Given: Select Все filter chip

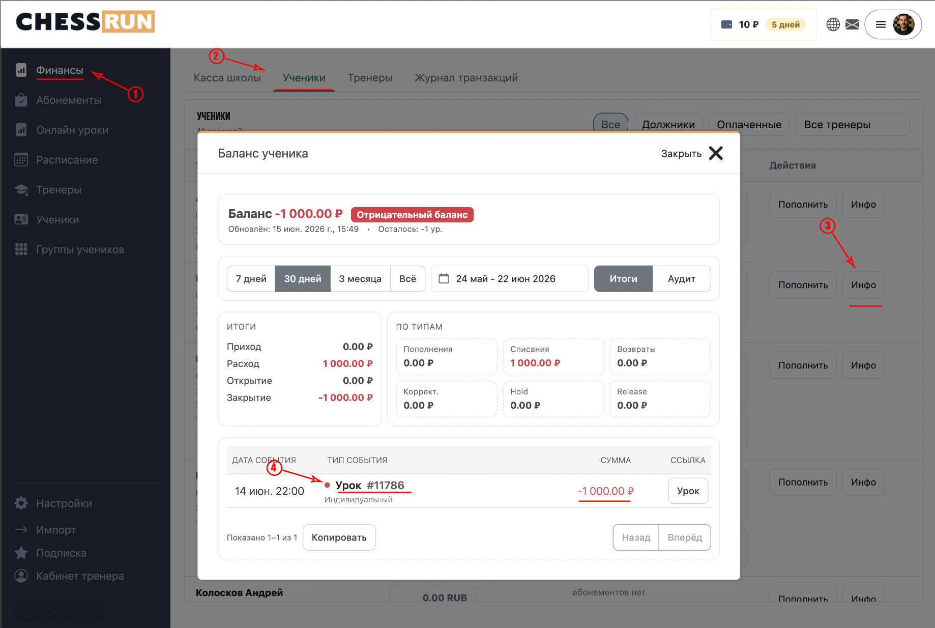Looking at the screenshot, I should pyautogui.click(x=610, y=124).
